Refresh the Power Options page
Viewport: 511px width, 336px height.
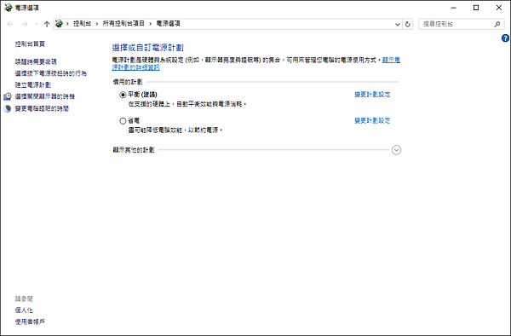coord(408,24)
